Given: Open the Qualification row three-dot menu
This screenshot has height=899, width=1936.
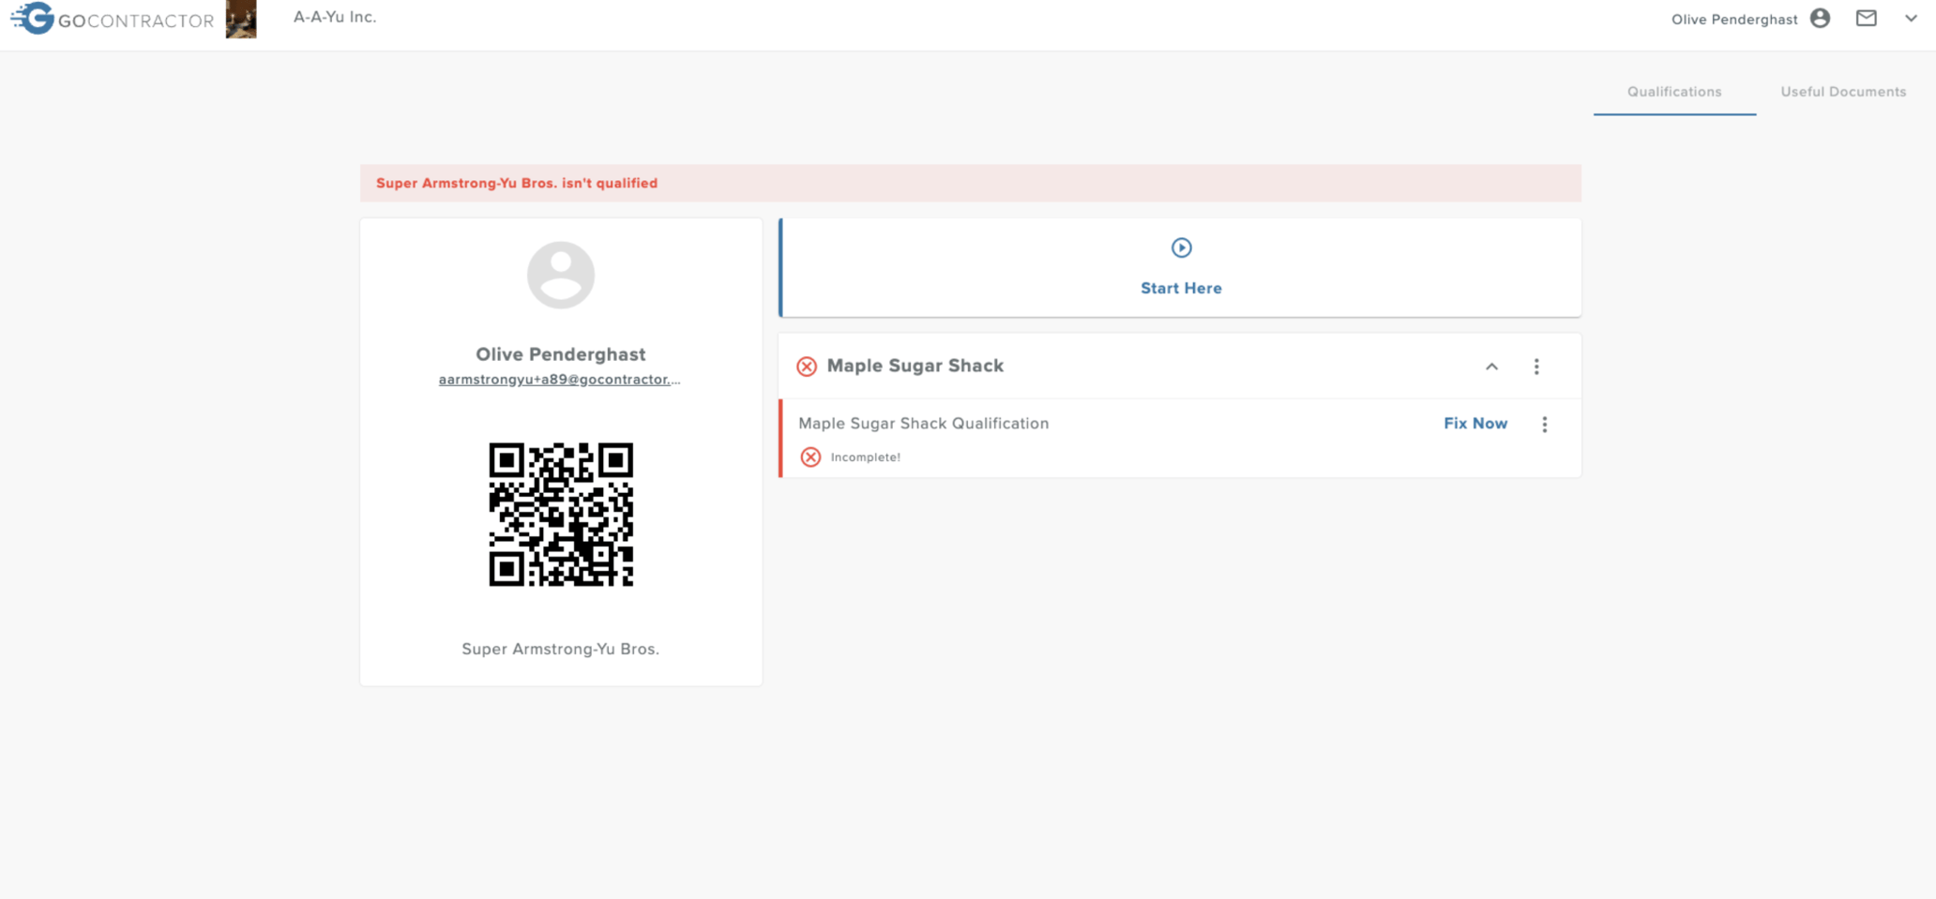Looking at the screenshot, I should 1545,425.
